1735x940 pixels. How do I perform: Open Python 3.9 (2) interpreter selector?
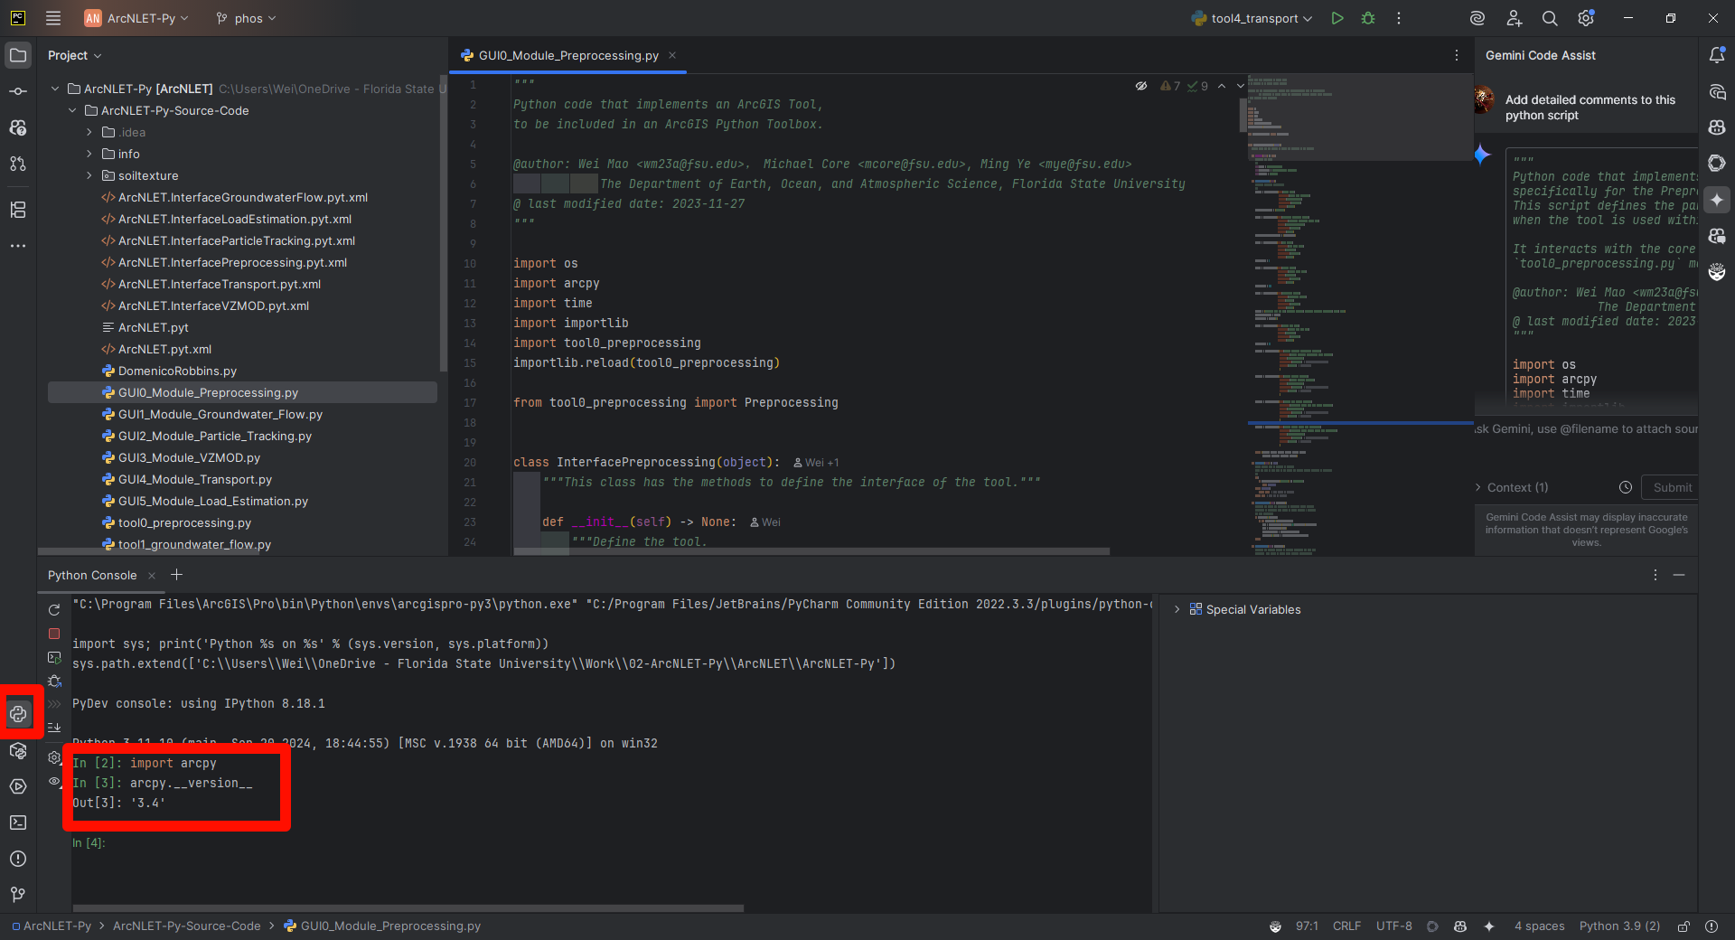[1619, 926]
